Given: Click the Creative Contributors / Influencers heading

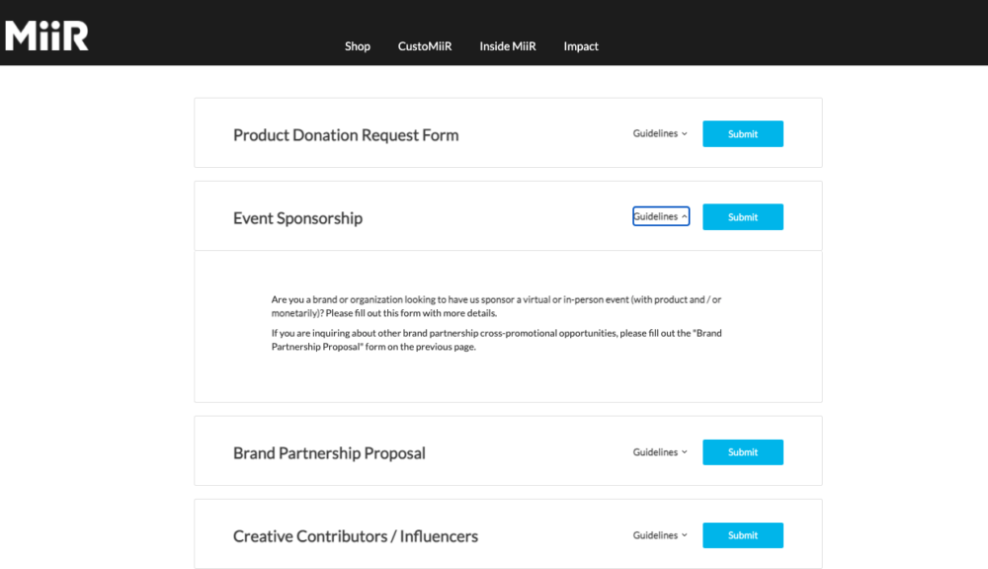Looking at the screenshot, I should point(356,536).
